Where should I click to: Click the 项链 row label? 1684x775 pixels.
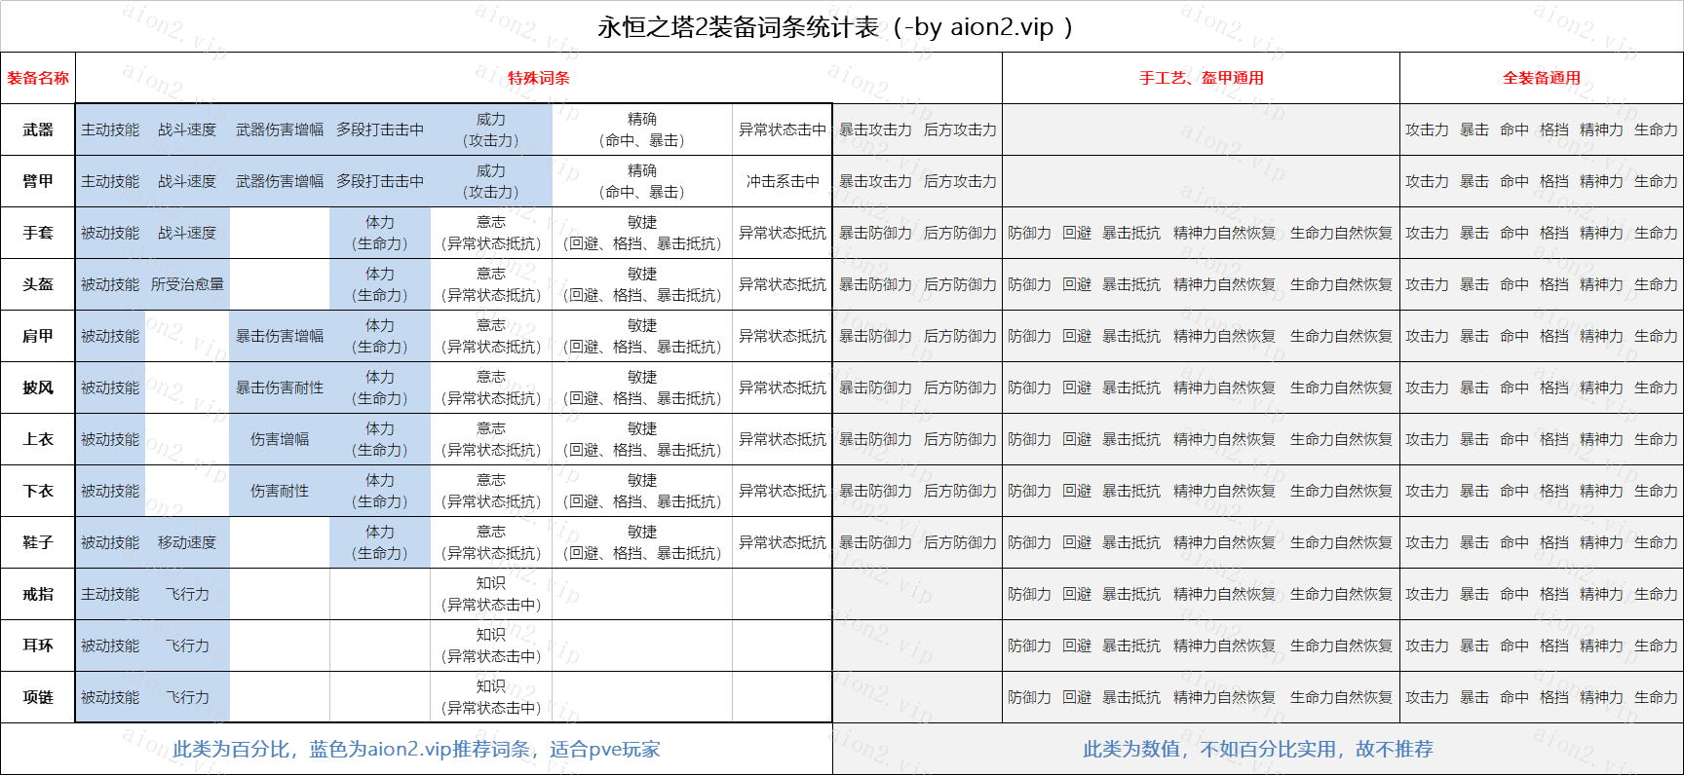(x=38, y=697)
